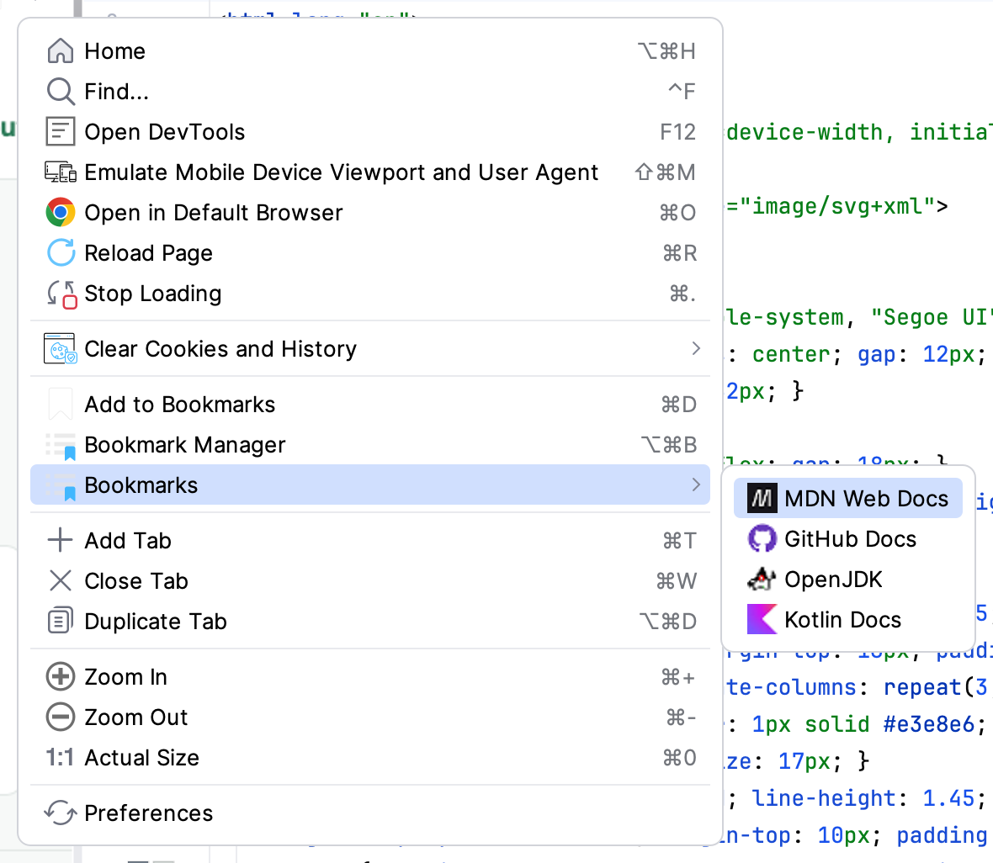
Task: Select Add Tab menu item
Action: (x=370, y=541)
